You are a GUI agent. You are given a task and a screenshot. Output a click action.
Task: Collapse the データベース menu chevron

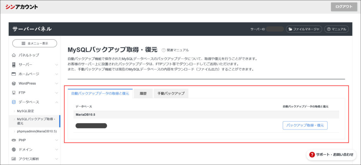57,102
